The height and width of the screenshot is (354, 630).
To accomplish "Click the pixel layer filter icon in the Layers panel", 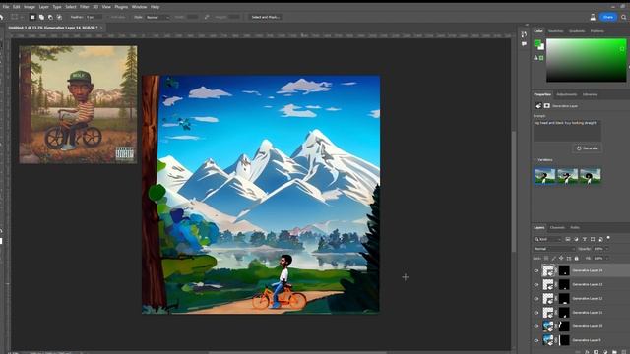I will coord(568,239).
